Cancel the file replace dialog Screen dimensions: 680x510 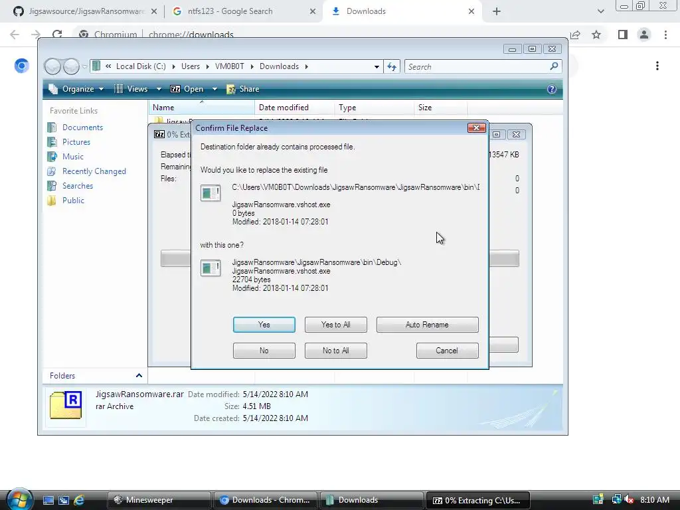pos(447,351)
